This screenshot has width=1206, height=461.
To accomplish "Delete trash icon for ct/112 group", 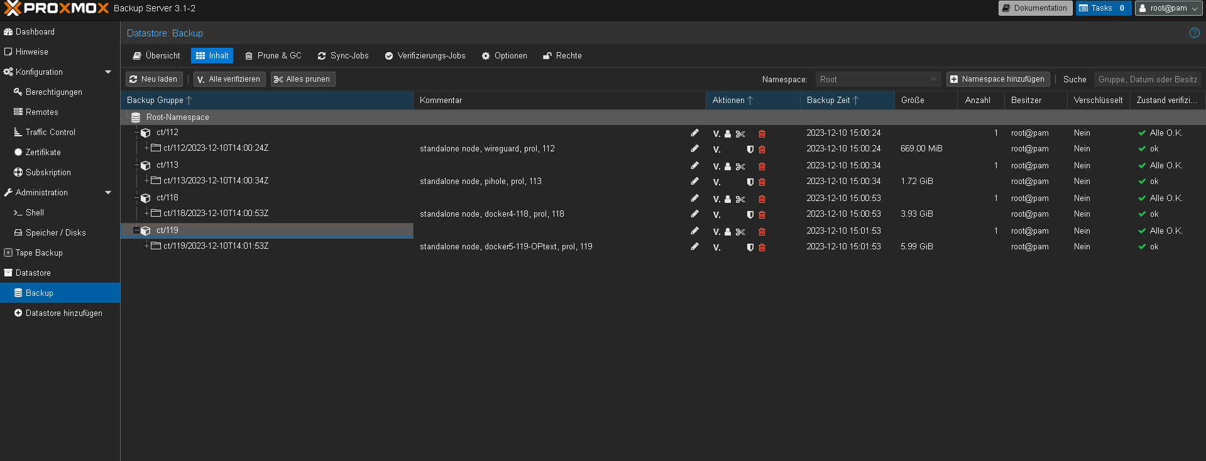I will coord(762,134).
